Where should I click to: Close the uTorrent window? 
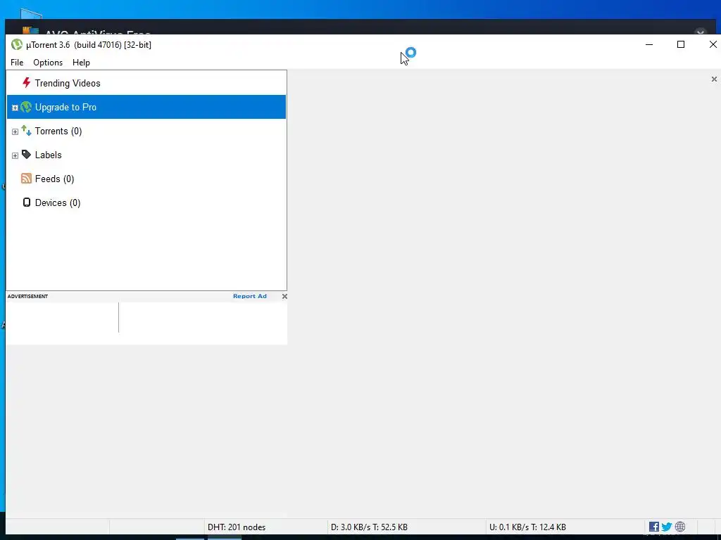pyautogui.click(x=713, y=44)
